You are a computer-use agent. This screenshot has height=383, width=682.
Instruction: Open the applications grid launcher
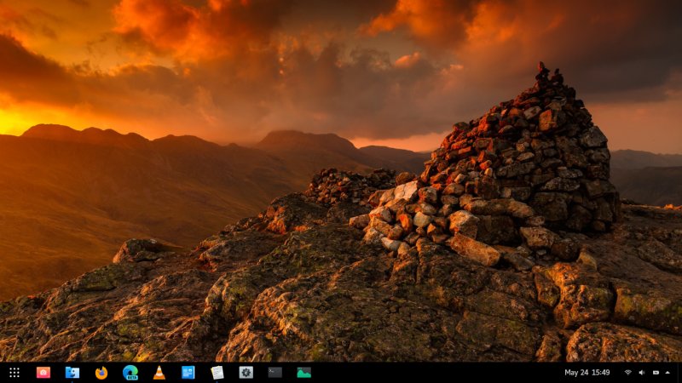[x=14, y=373]
